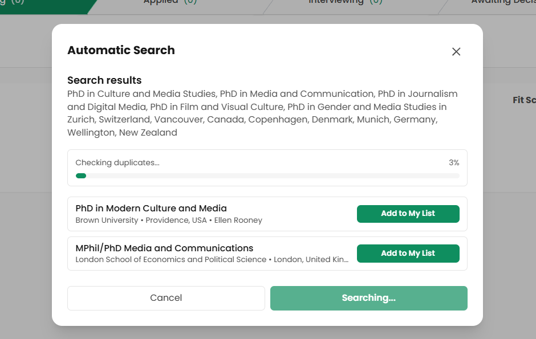Close the Automatic Search dialog
This screenshot has height=339, width=536.
456,51
